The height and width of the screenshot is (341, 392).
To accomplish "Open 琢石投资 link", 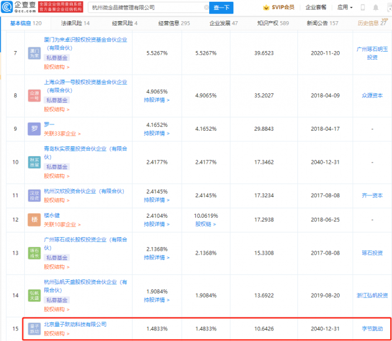I will (372, 253).
